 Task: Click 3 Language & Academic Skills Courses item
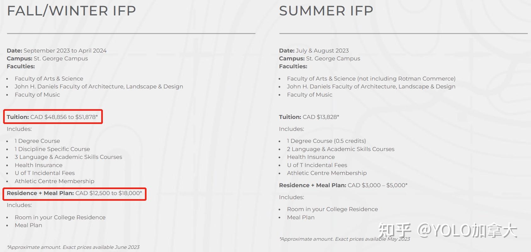[68, 157]
